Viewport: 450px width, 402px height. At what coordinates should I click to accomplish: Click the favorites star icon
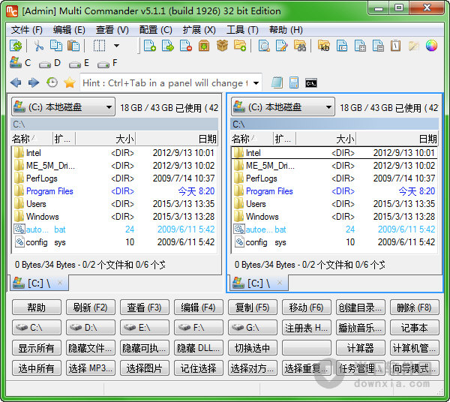point(70,82)
